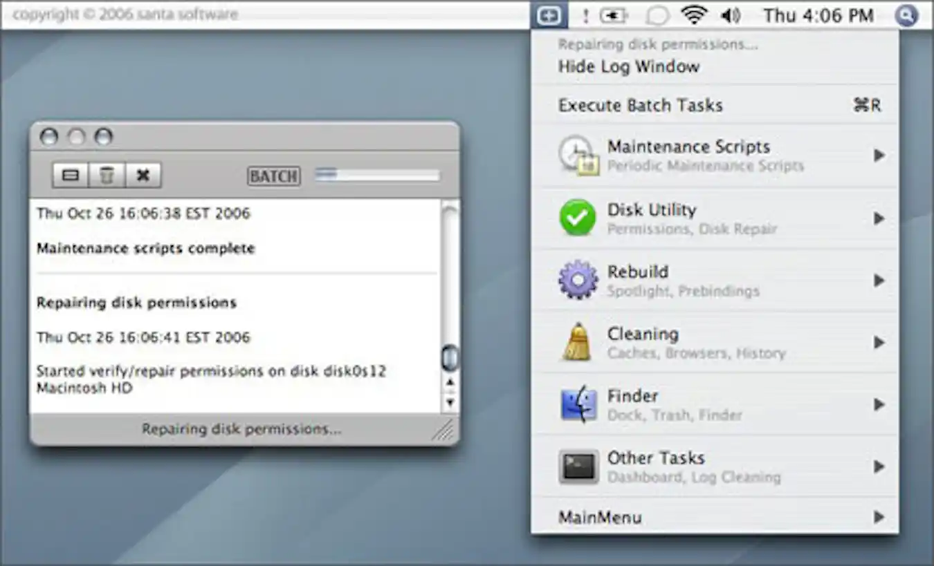This screenshot has width=934, height=566.
Task: Toggle the log window via Hide Log Window
Action: tap(628, 66)
